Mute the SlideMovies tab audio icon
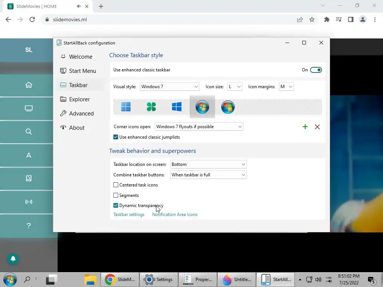 click(79, 6)
